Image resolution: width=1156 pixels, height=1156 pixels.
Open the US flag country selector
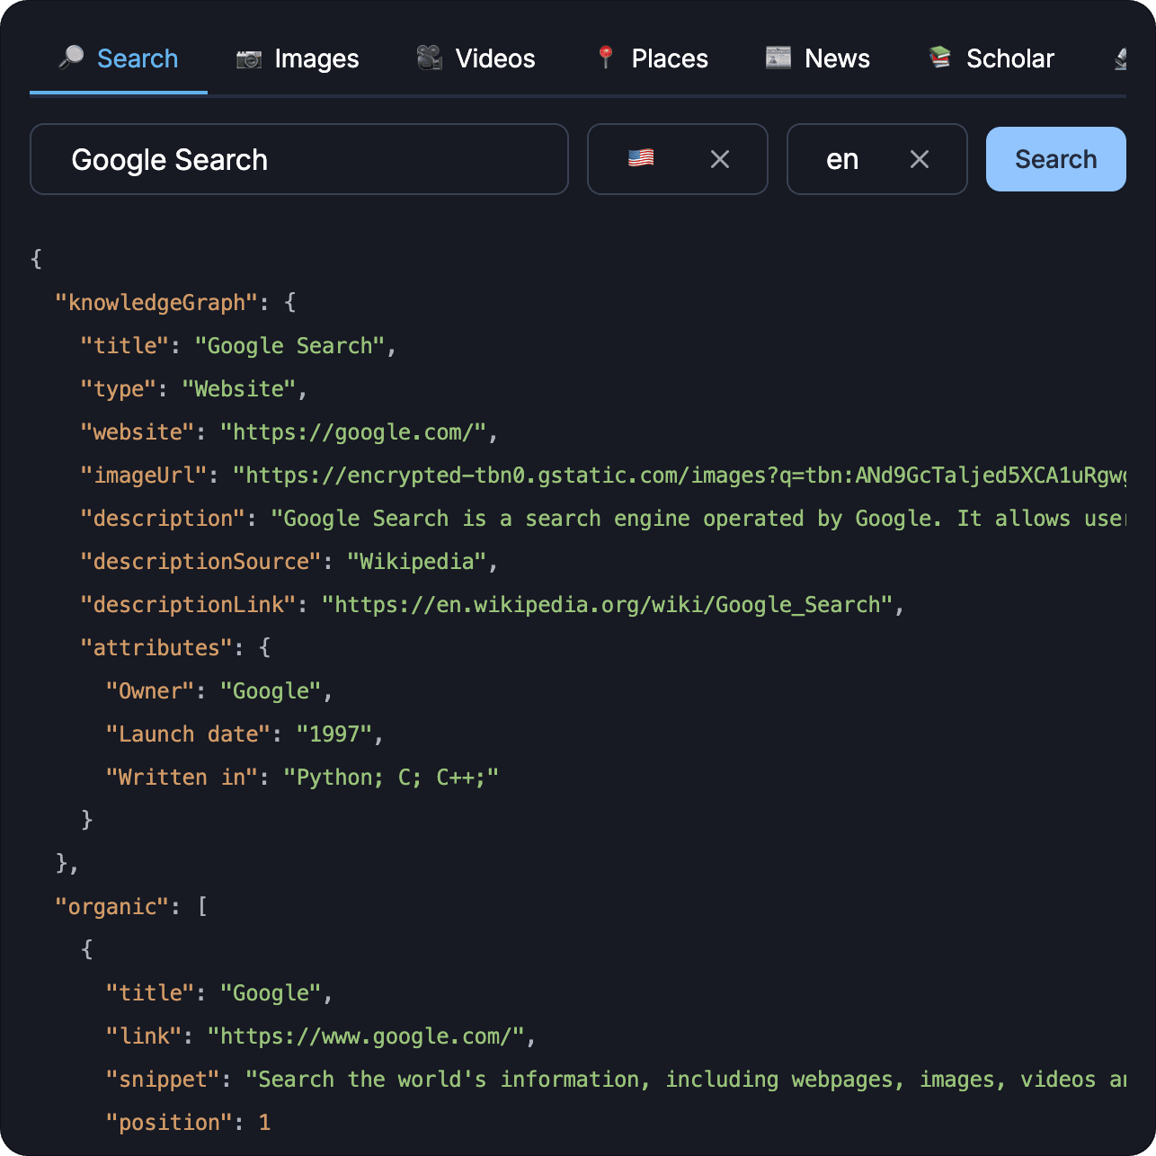point(641,158)
